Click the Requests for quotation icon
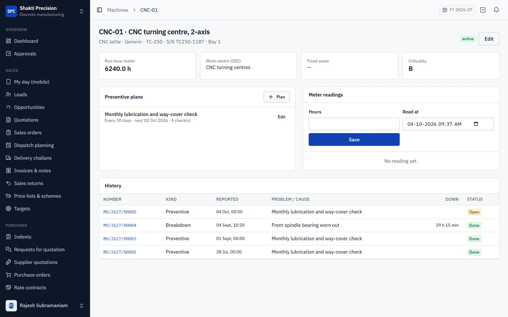 tap(9, 249)
